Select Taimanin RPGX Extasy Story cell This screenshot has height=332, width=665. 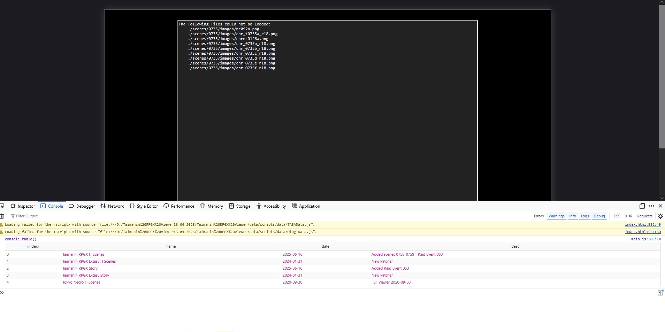(x=171, y=275)
